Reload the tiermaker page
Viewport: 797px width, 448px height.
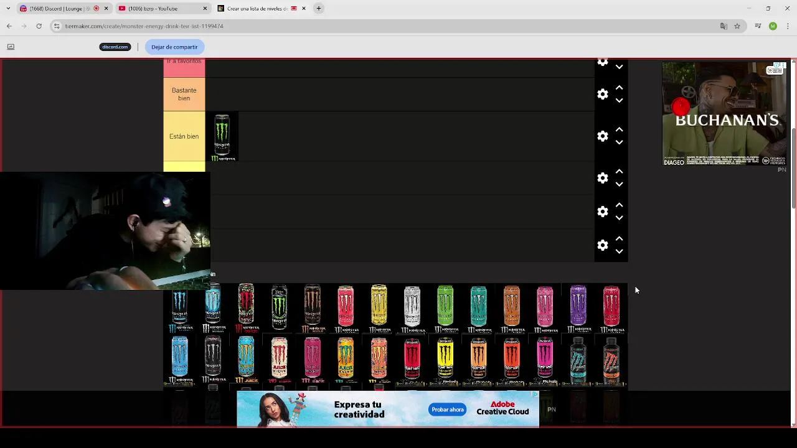39,26
